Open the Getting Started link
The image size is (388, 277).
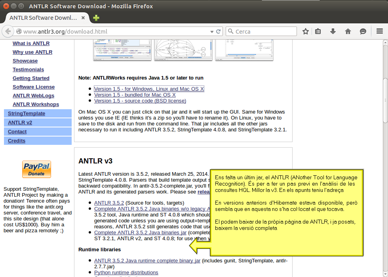click(x=31, y=78)
